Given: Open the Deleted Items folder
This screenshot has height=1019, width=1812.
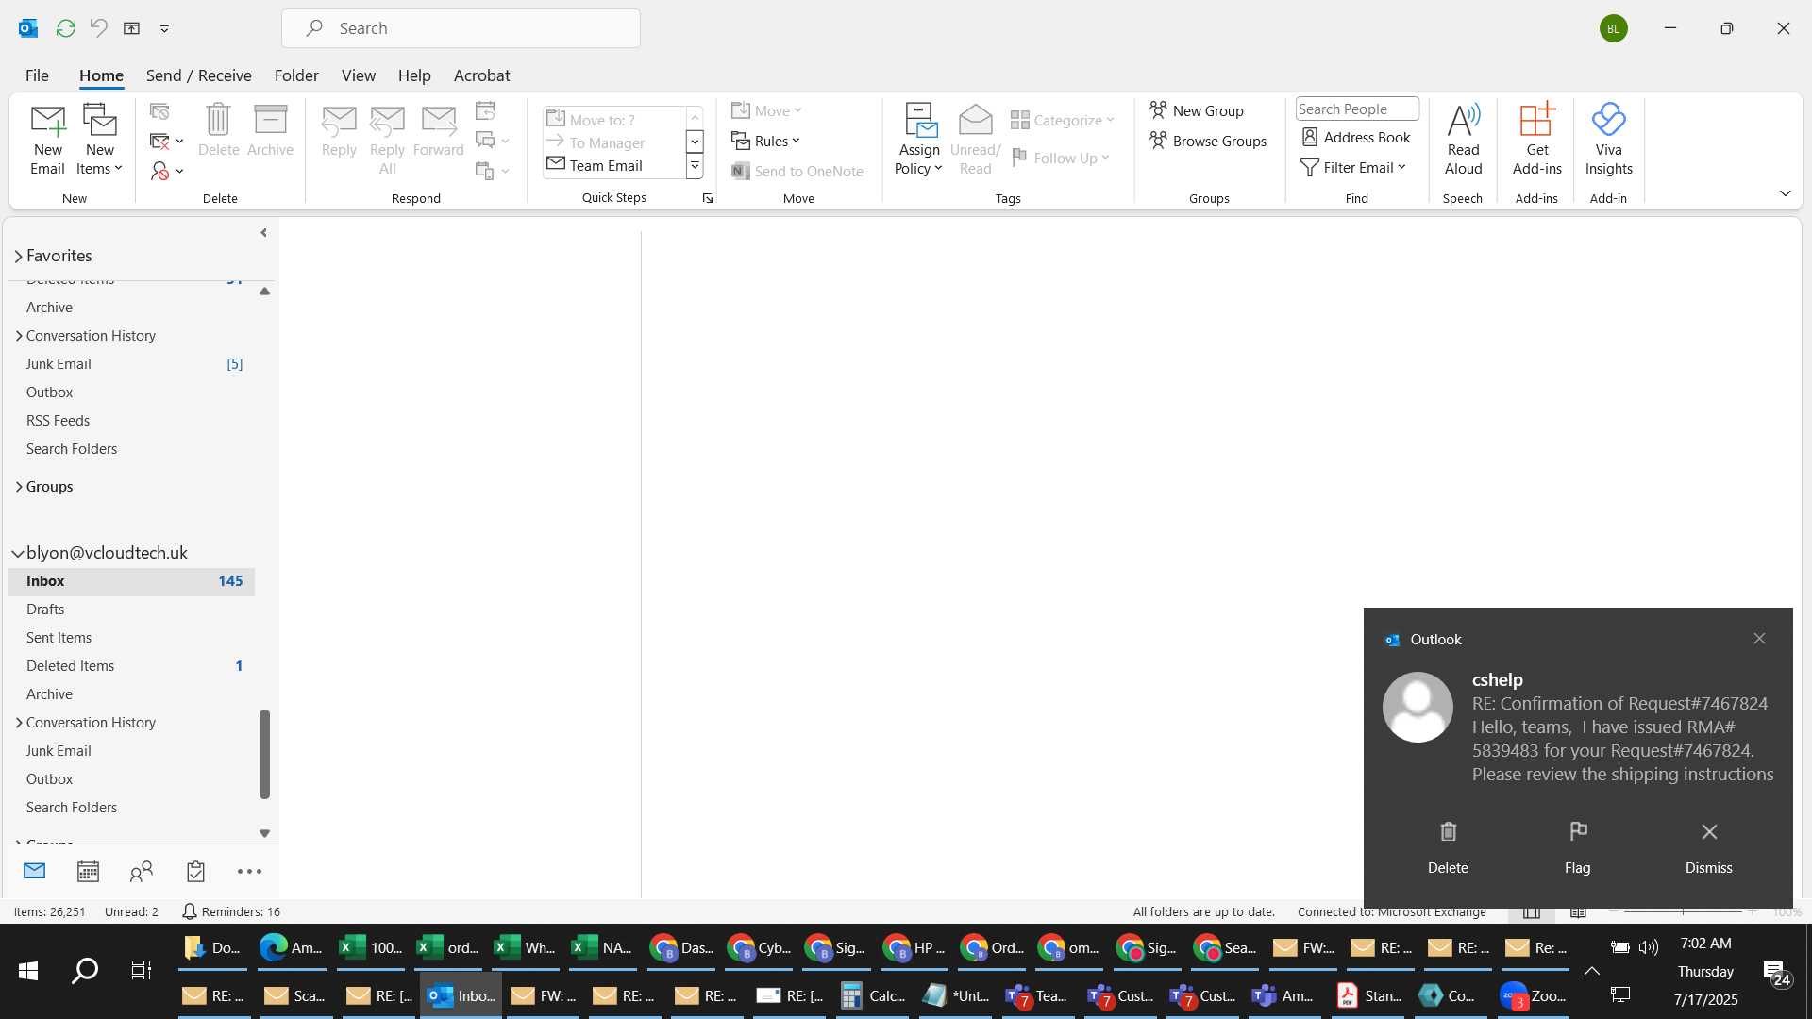Looking at the screenshot, I should tap(131, 666).
